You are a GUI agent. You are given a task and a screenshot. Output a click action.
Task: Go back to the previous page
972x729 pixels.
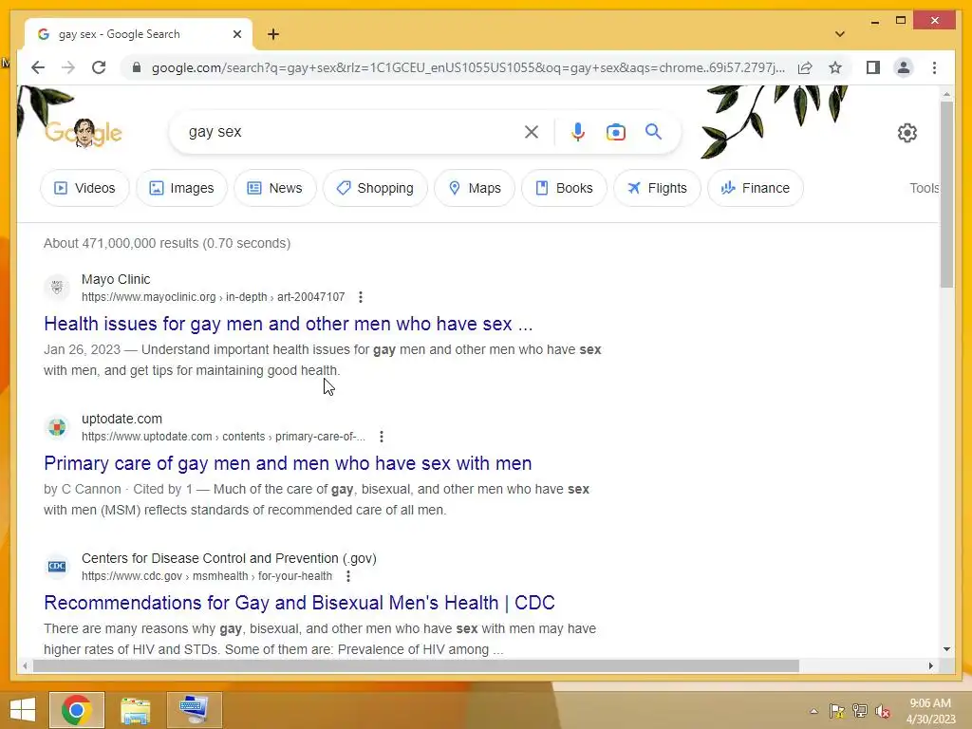pyautogui.click(x=38, y=67)
